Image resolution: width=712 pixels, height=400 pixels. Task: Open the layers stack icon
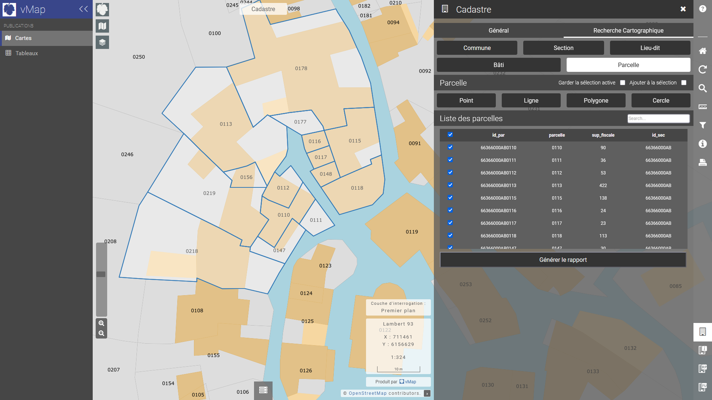tap(102, 42)
